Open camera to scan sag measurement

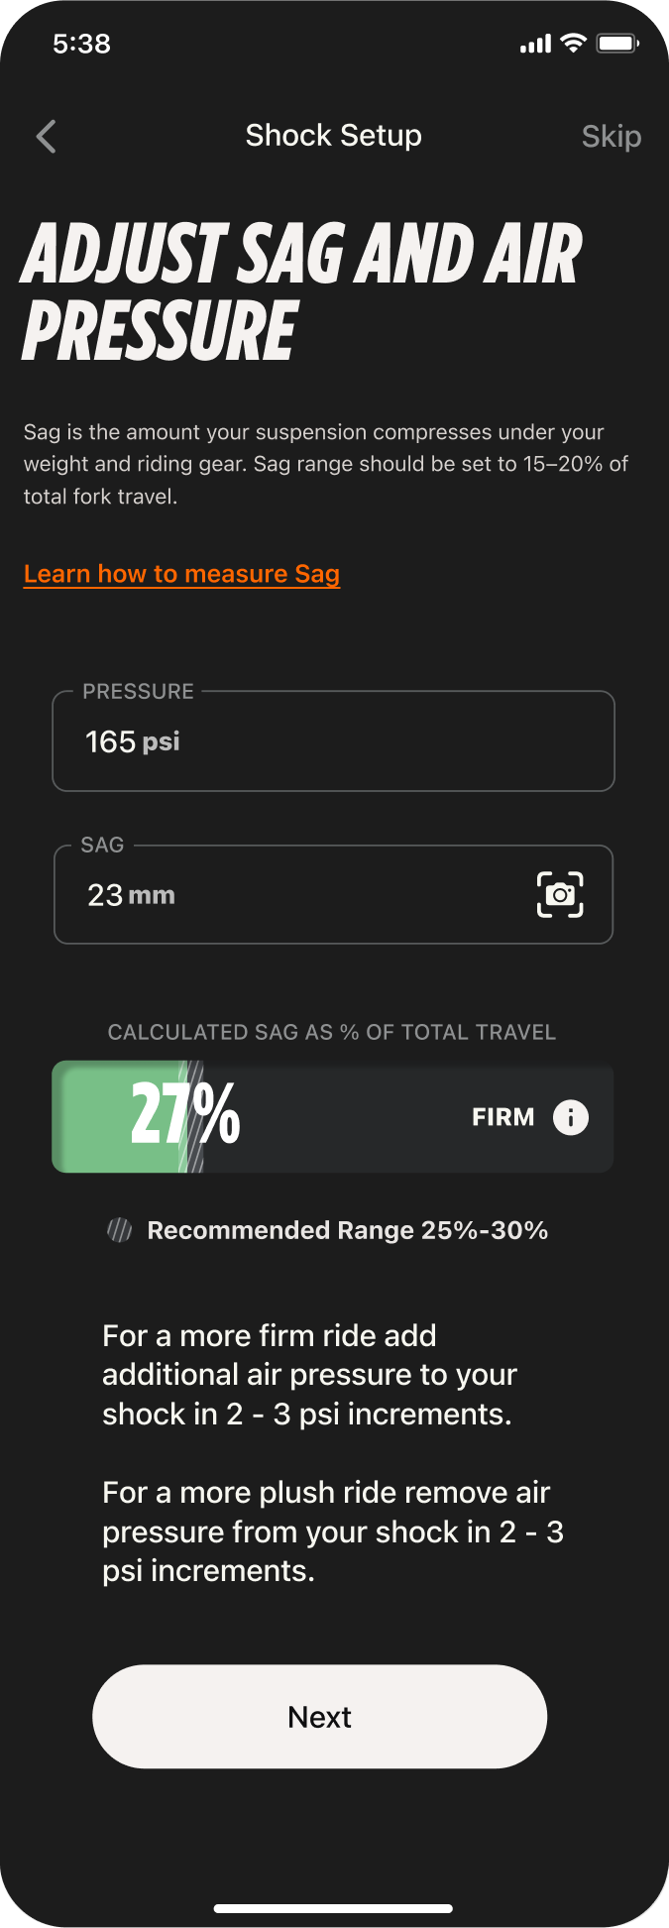click(x=560, y=895)
